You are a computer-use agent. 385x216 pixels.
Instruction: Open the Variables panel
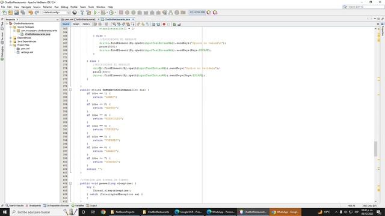[x=78, y=206]
